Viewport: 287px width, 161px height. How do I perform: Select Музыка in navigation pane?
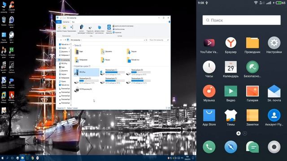[x=62, y=81]
